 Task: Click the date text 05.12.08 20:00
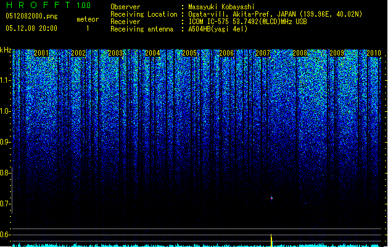[31, 28]
